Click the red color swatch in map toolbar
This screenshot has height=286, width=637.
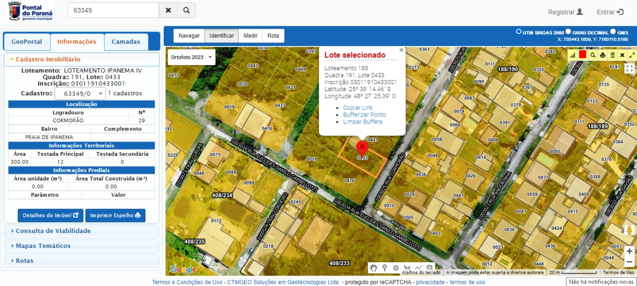(x=582, y=55)
